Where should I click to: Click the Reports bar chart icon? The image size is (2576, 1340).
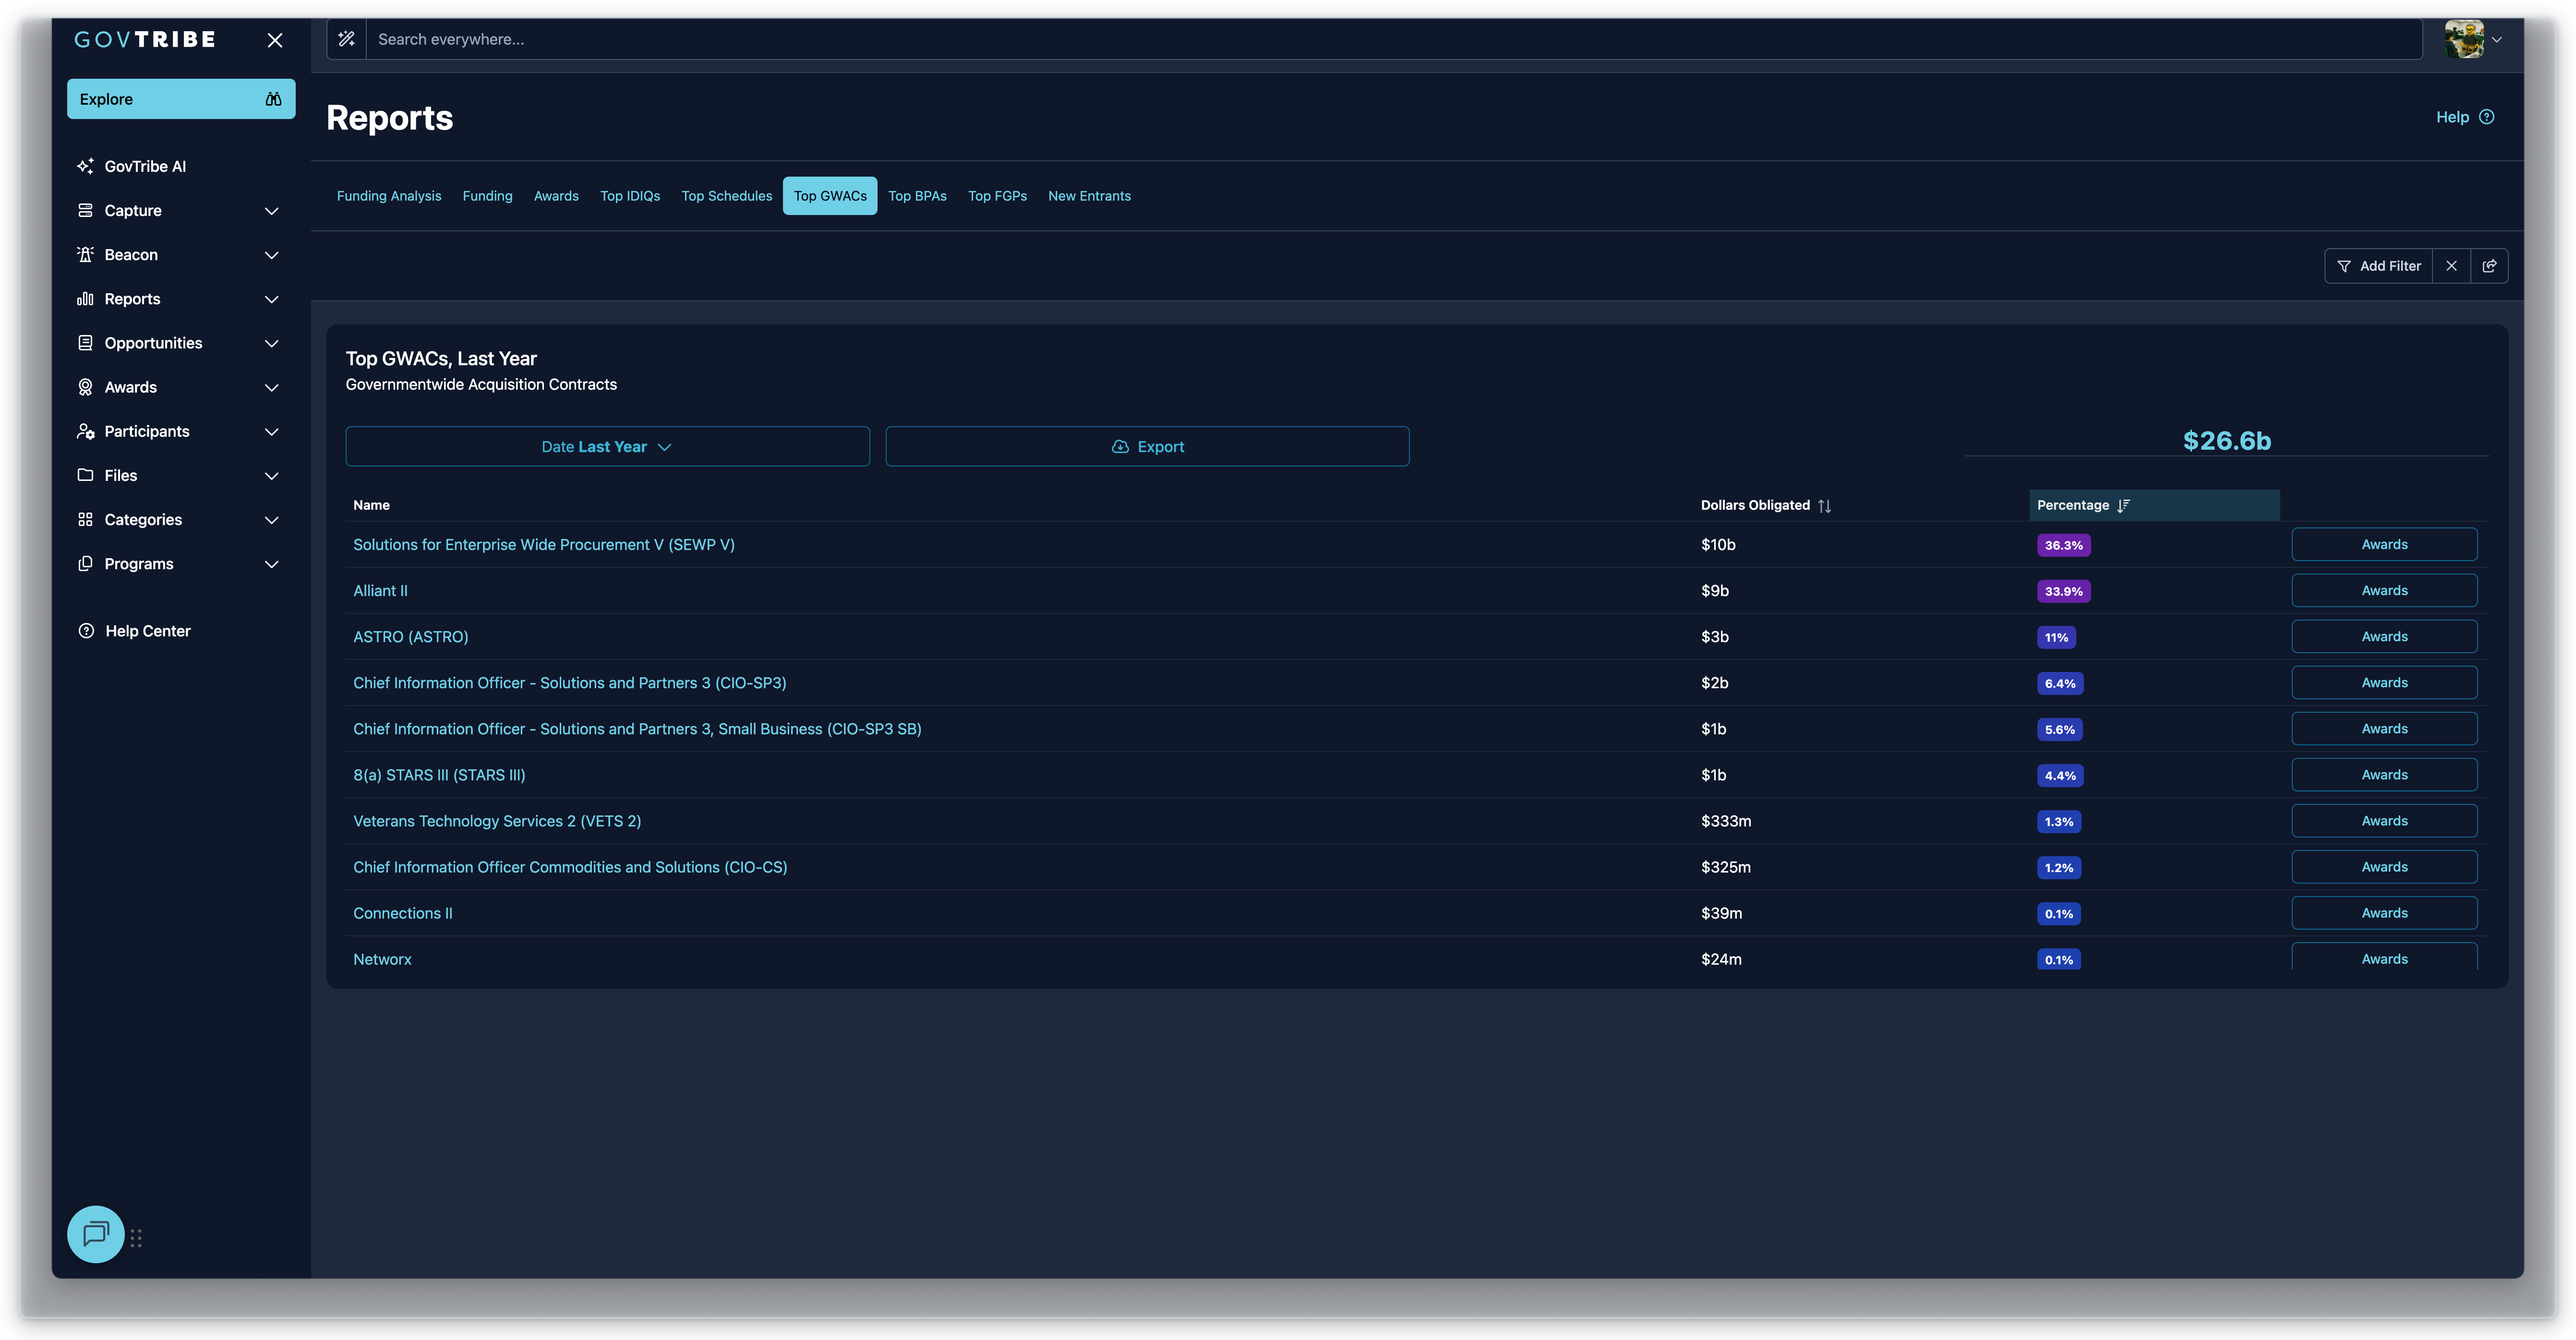click(x=86, y=298)
